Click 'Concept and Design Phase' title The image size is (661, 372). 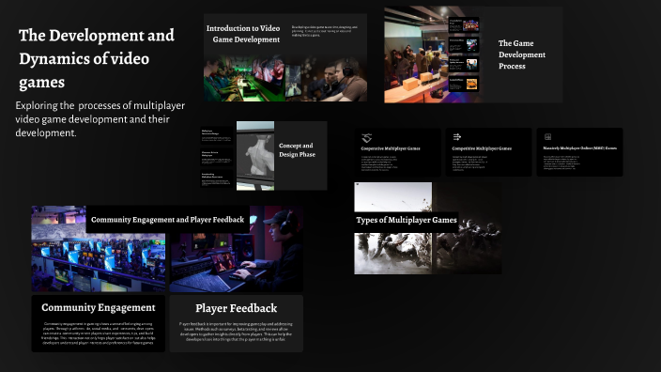(x=298, y=149)
